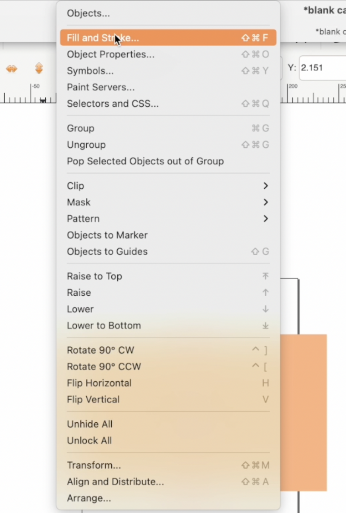Image resolution: width=346 pixels, height=513 pixels.
Task: Select the Flip Horizontal toolbar icon
Action: tap(12, 68)
